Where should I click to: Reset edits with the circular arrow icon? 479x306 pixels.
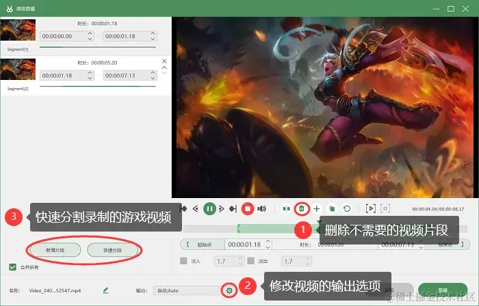click(x=347, y=209)
